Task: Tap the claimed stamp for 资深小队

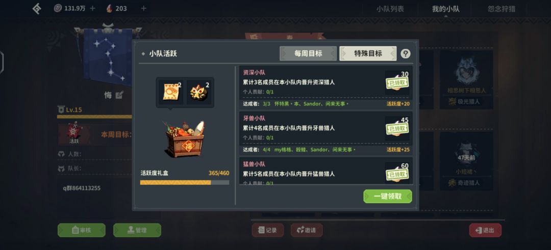Action: pos(397,83)
